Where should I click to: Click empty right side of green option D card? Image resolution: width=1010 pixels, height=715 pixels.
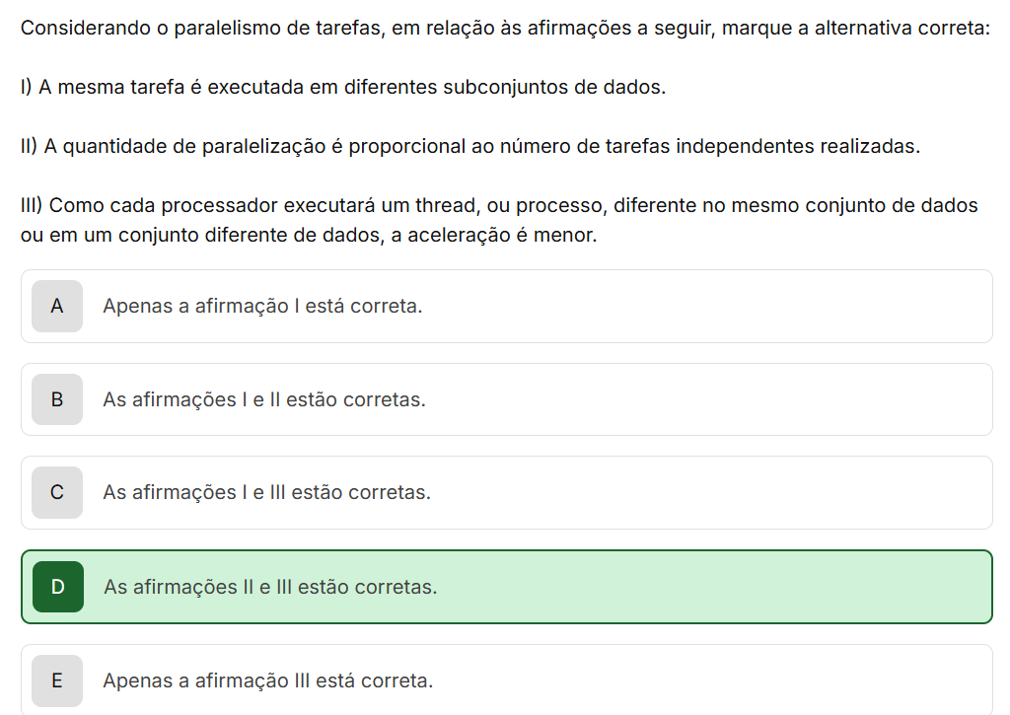coord(789,587)
